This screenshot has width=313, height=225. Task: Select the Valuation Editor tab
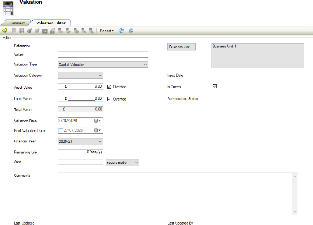pyautogui.click(x=50, y=23)
